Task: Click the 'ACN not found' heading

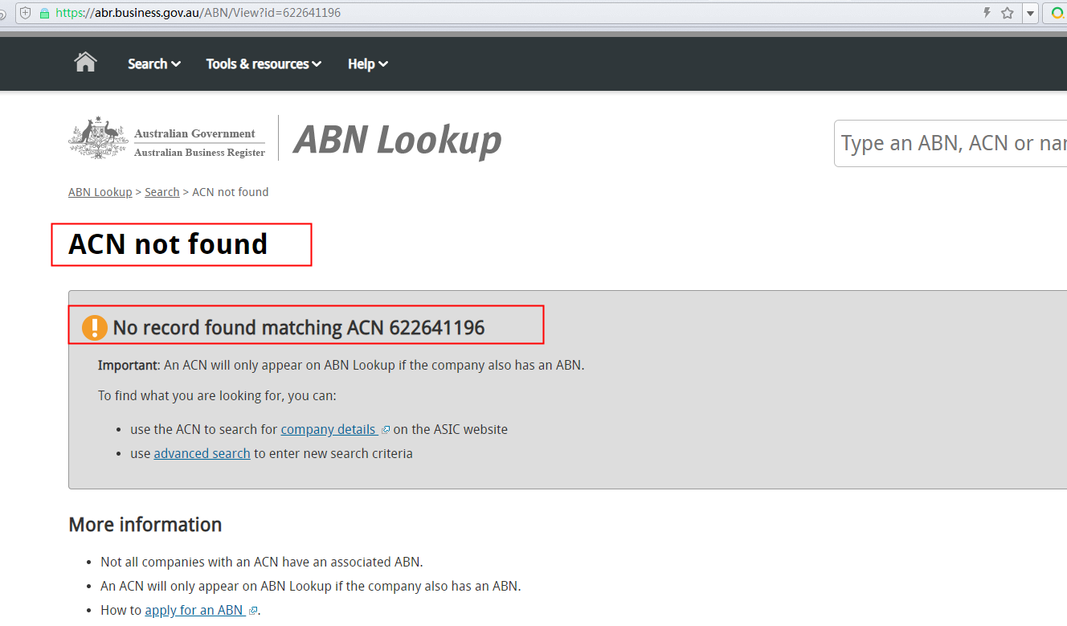Action: pyautogui.click(x=168, y=244)
